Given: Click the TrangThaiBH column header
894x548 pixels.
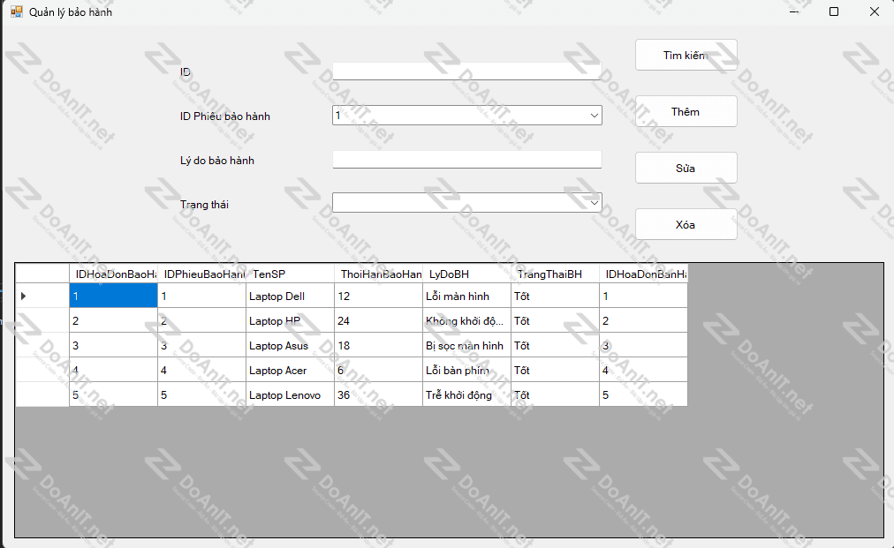Looking at the screenshot, I should [555, 274].
